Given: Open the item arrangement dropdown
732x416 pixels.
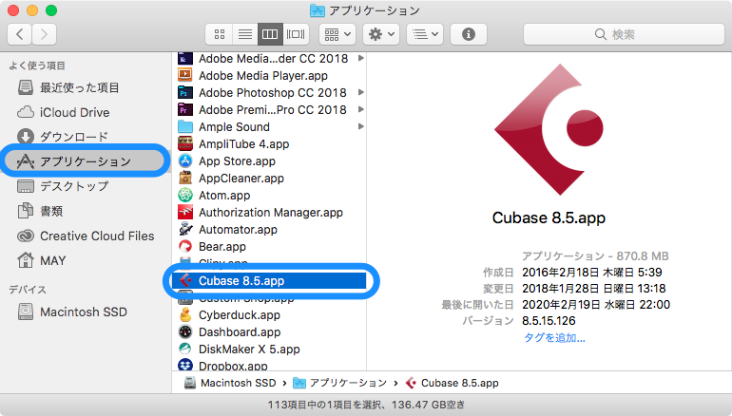Looking at the screenshot, I should pyautogui.click(x=337, y=34).
